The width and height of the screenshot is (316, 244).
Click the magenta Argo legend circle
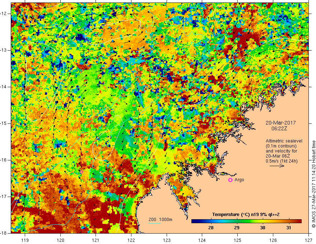click(x=230, y=180)
